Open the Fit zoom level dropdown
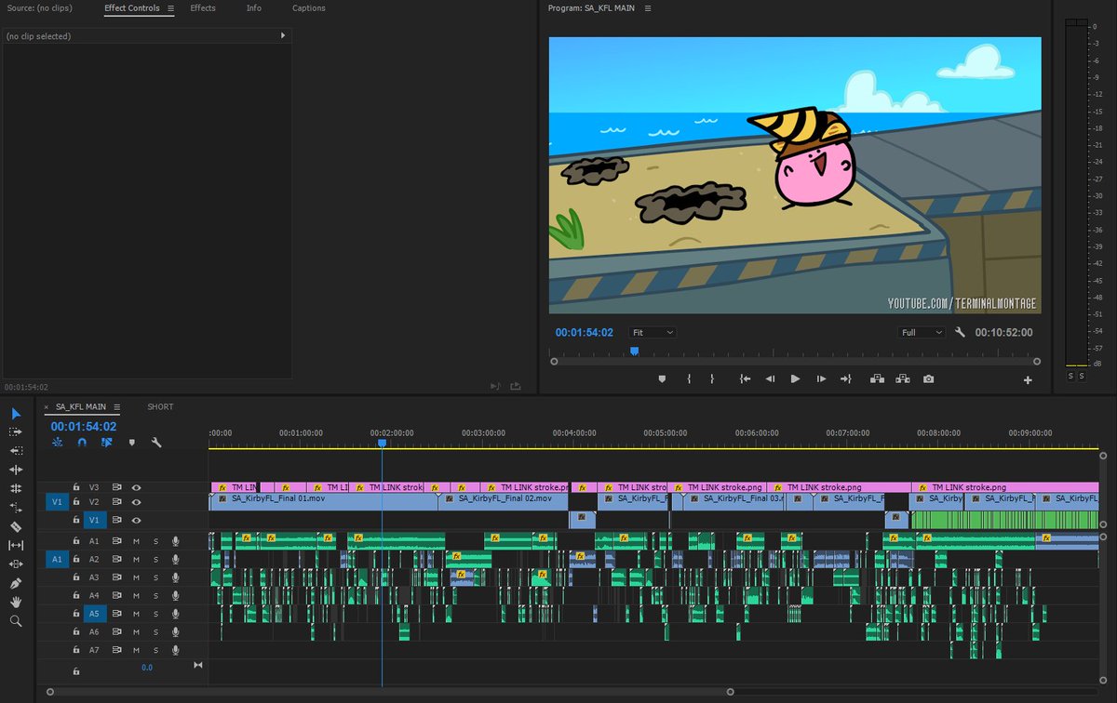 pyautogui.click(x=653, y=332)
